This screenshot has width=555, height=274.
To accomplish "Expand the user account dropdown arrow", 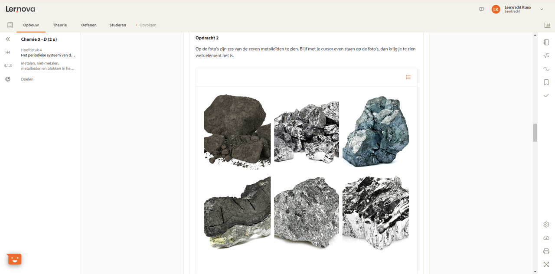I will click(x=542, y=9).
